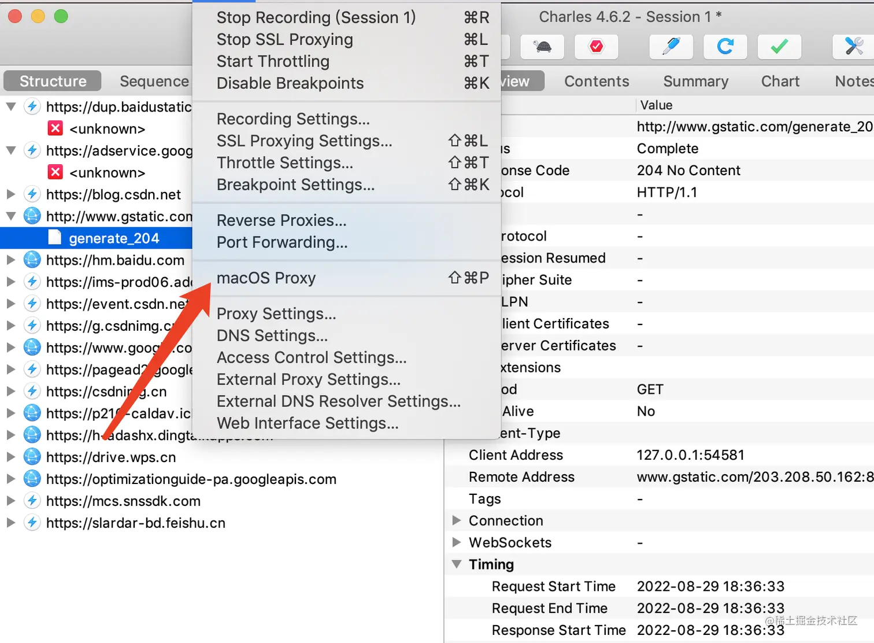Open Breakpoint Settings...
Image resolution: width=874 pixels, height=643 pixels.
[x=347, y=184]
